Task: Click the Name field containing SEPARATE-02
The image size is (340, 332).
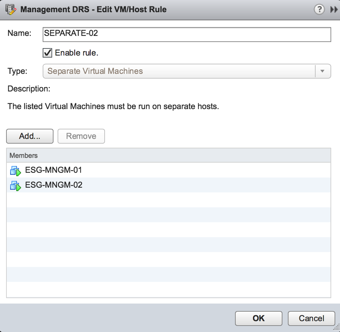Action: [187, 35]
